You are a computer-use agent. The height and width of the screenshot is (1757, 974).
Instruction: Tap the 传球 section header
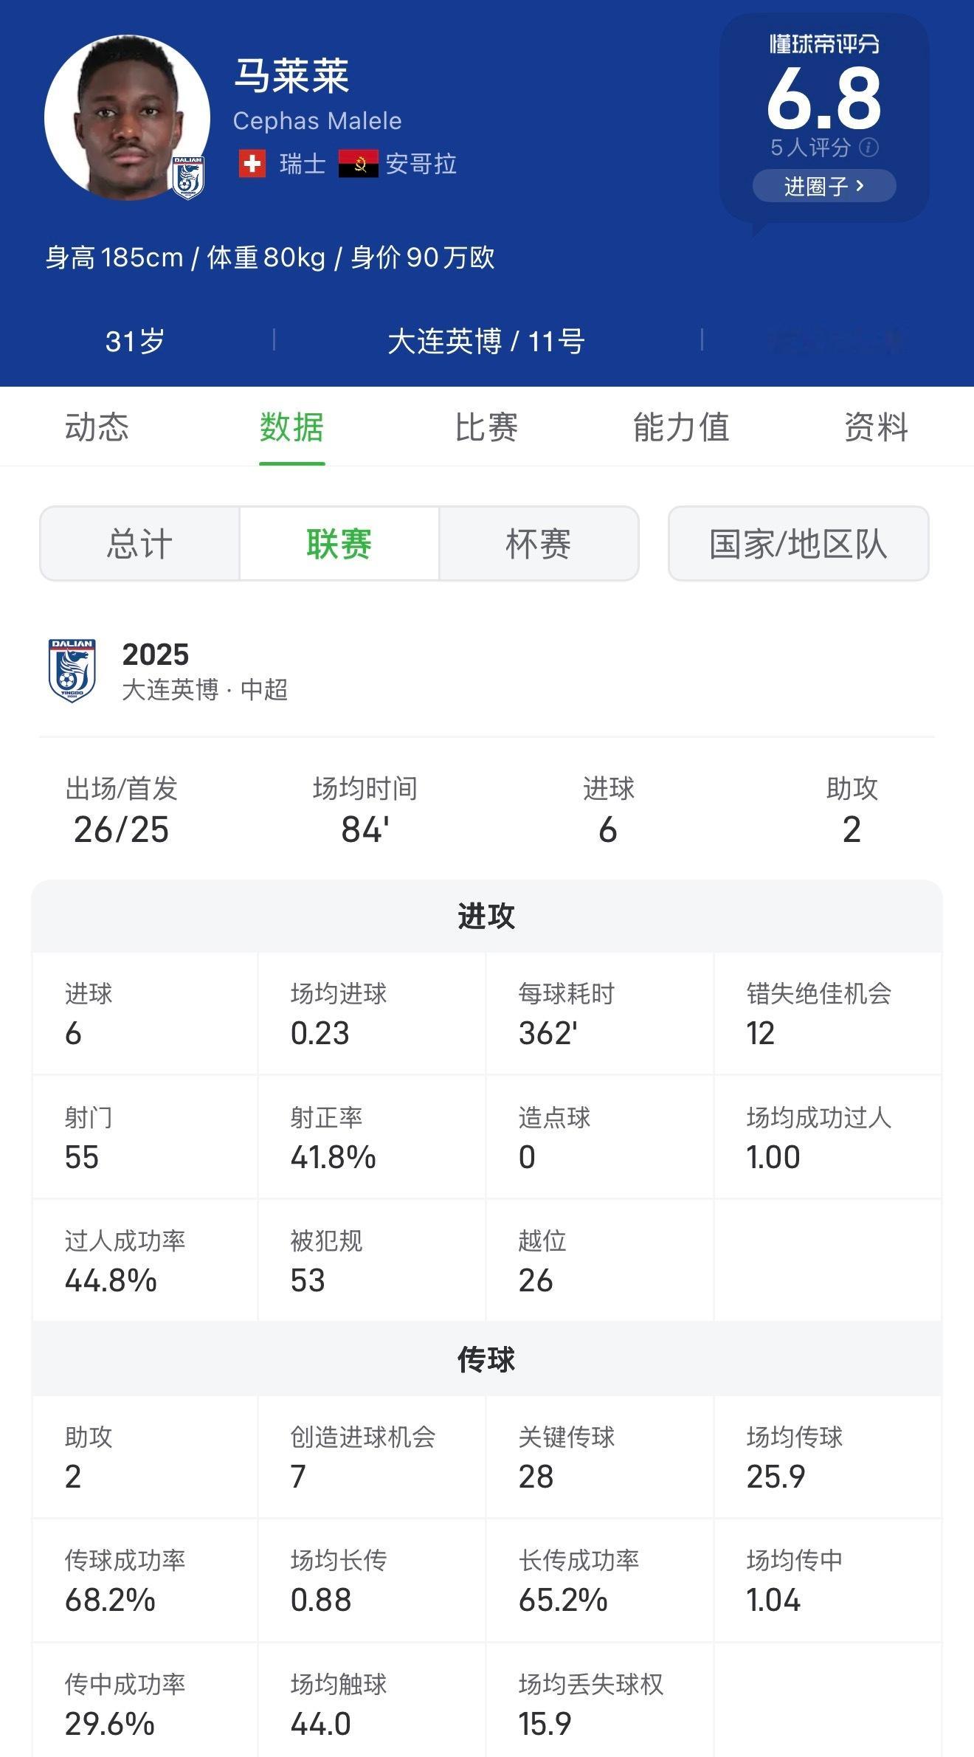tap(486, 1359)
